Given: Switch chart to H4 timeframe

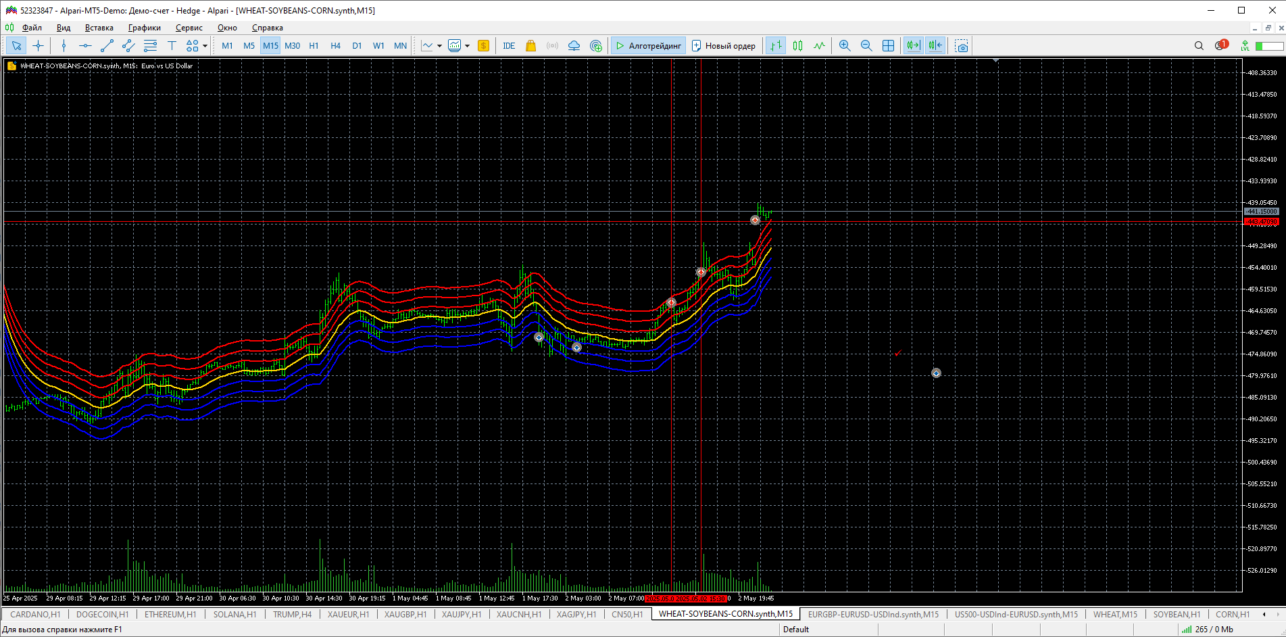Looking at the screenshot, I should point(335,46).
